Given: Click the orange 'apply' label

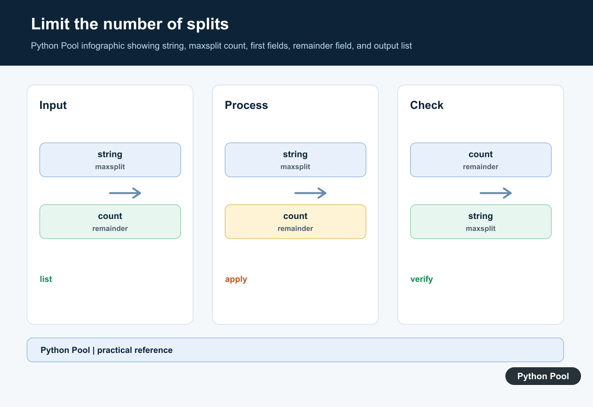Looking at the screenshot, I should click(x=236, y=279).
